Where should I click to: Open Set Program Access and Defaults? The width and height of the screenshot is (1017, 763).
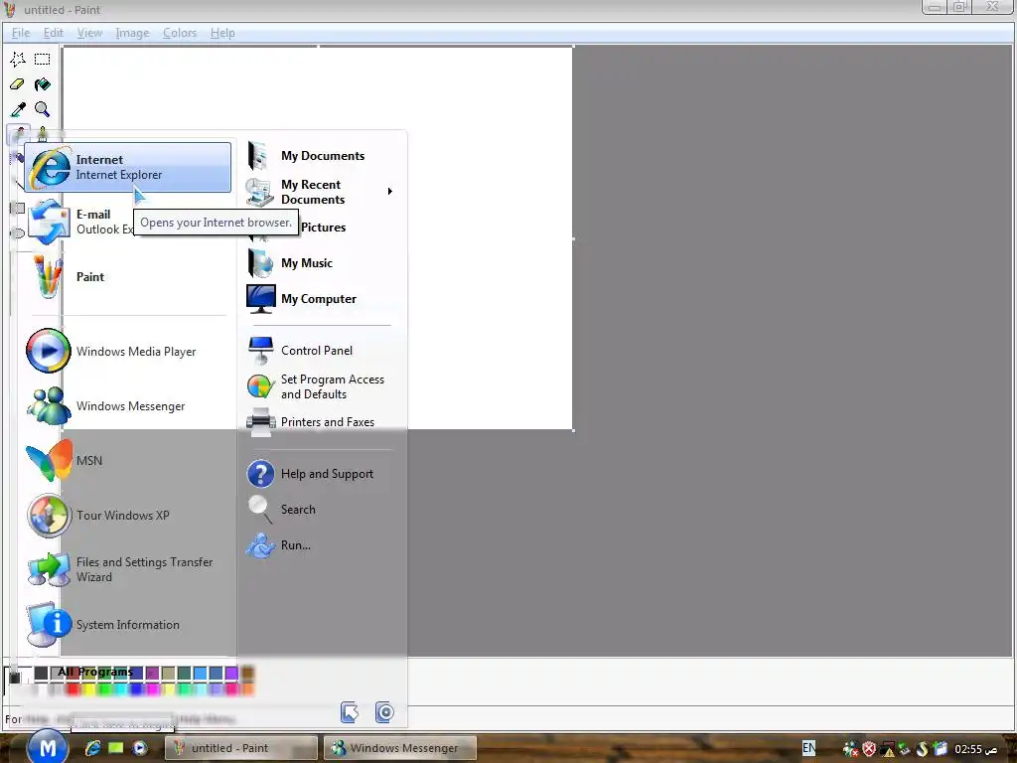click(x=322, y=386)
